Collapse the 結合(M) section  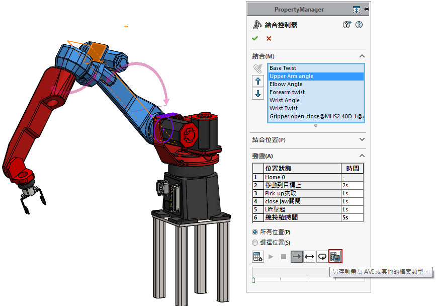point(362,56)
